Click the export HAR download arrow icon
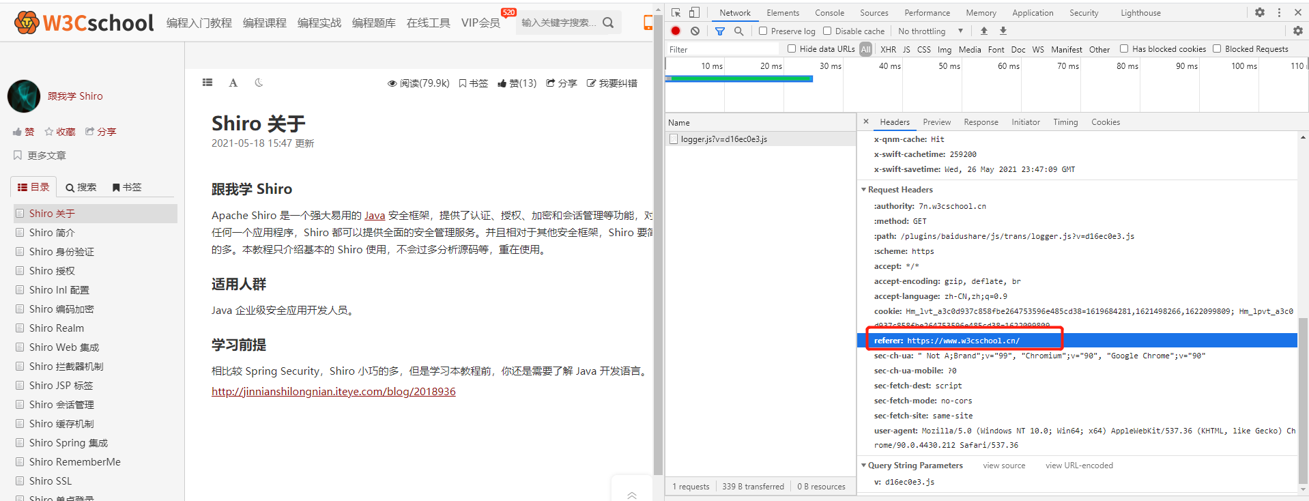This screenshot has height=501, width=1309. 1003,31
